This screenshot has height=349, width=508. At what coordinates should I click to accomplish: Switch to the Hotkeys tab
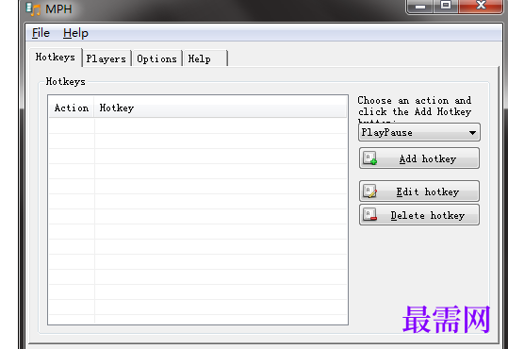56,58
